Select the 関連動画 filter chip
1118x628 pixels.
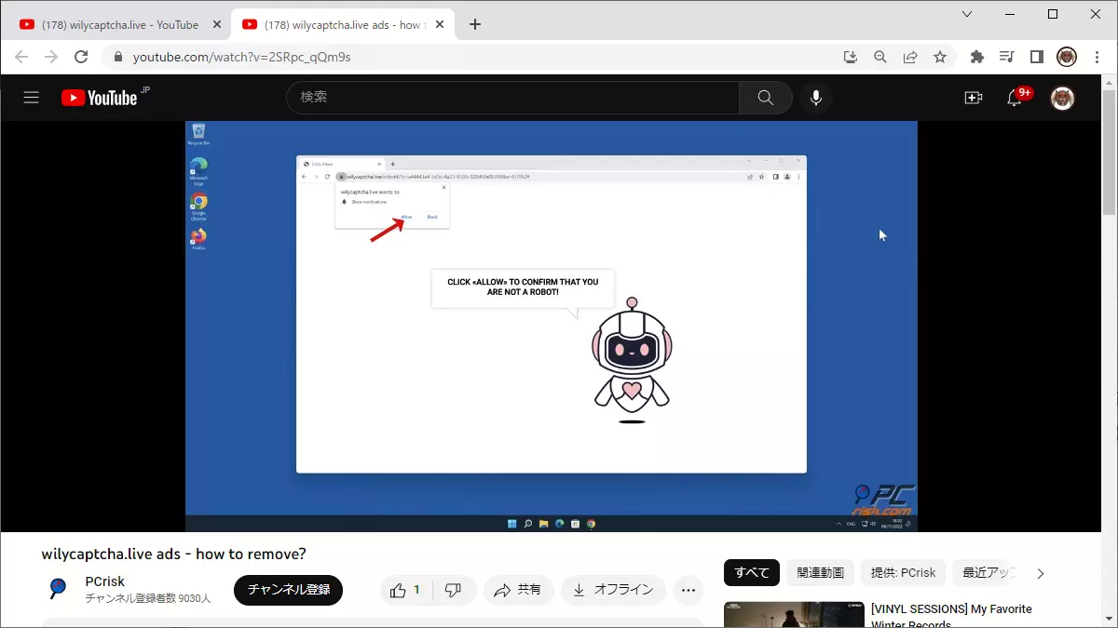(x=820, y=573)
